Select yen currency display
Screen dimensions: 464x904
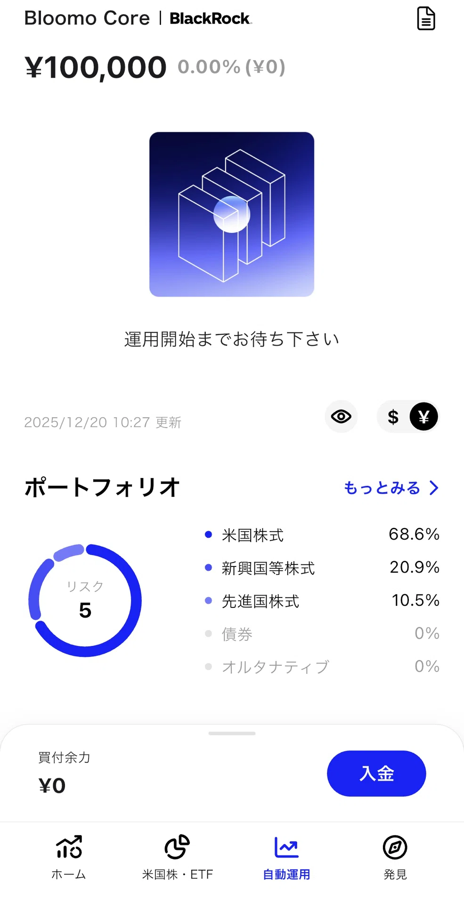[423, 417]
